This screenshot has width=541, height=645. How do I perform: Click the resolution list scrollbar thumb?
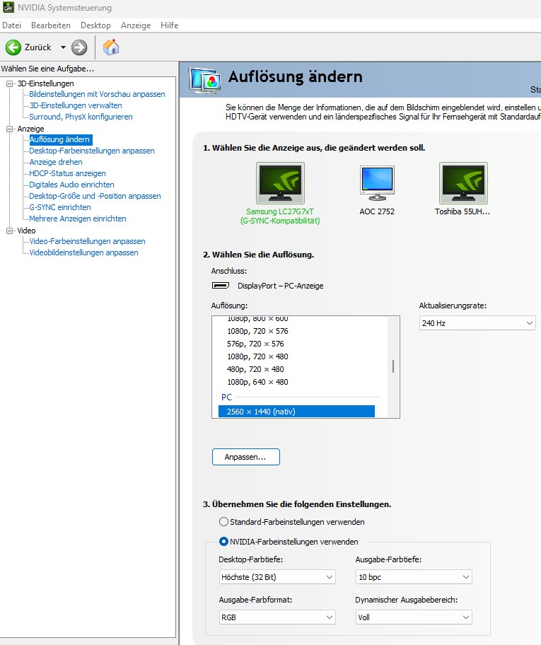pyautogui.click(x=393, y=366)
